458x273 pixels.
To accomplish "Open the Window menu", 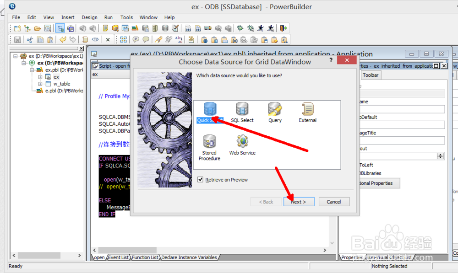I will 148,17.
